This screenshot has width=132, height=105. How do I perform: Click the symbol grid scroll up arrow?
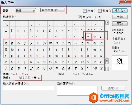[107, 23]
